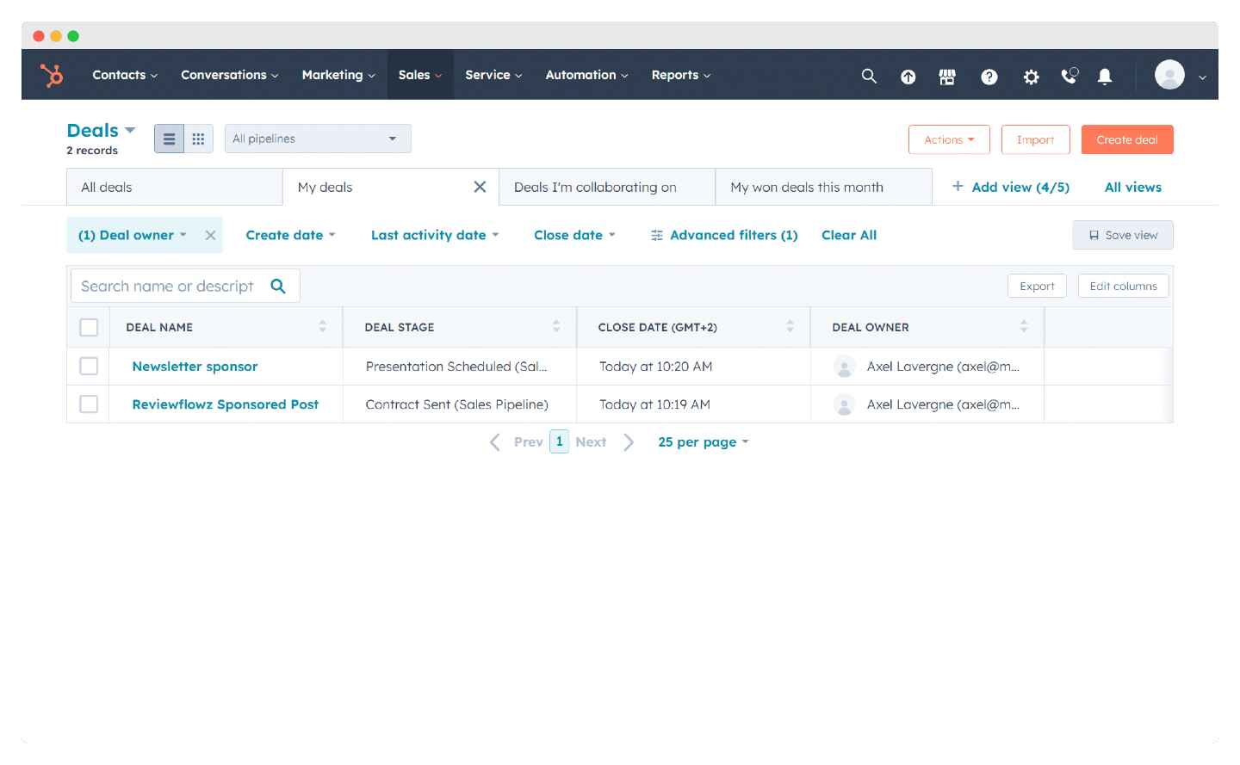Click the calling phone icon
This screenshot has height=765, width=1240.
click(x=1069, y=76)
